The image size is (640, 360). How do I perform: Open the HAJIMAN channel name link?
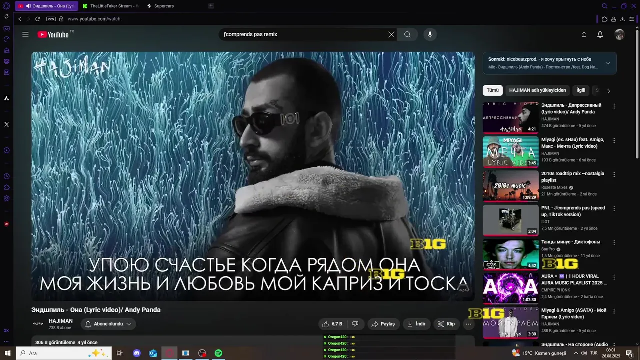(60, 321)
